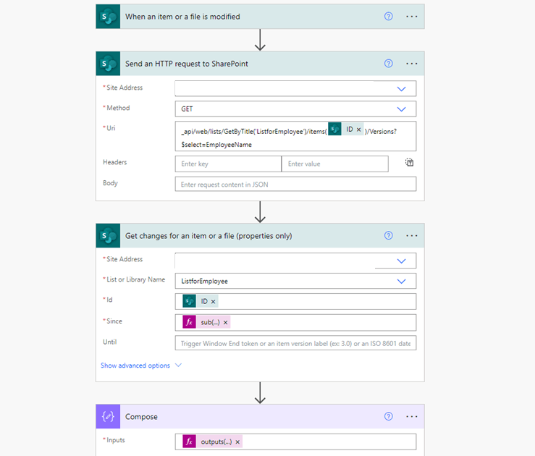Remove the sub(...) expression from Since
This screenshot has width=535, height=456.
225,323
